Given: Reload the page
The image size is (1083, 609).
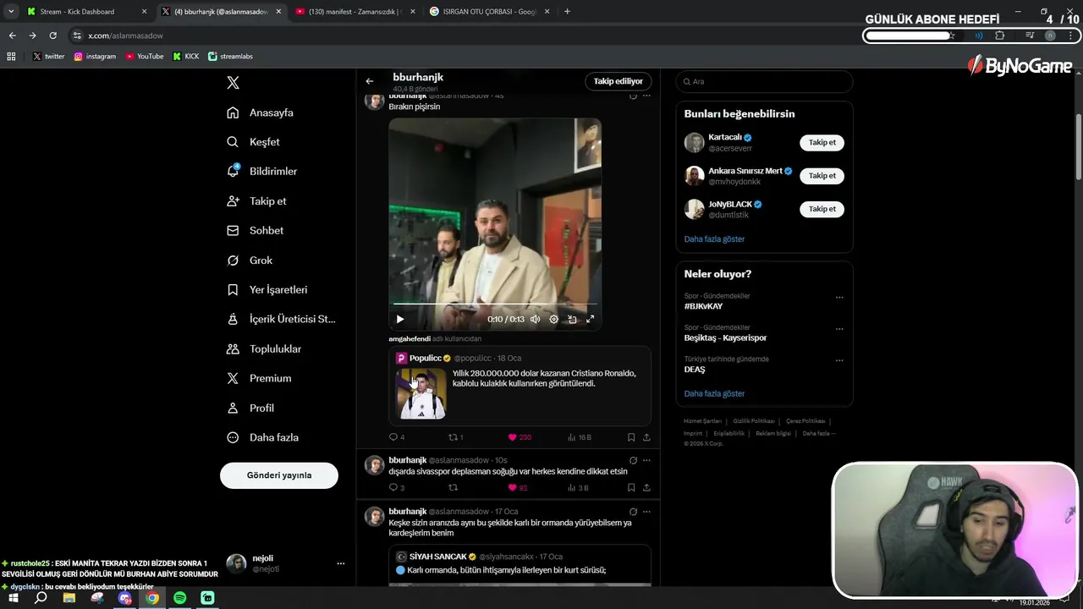Looking at the screenshot, I should click(x=52, y=36).
